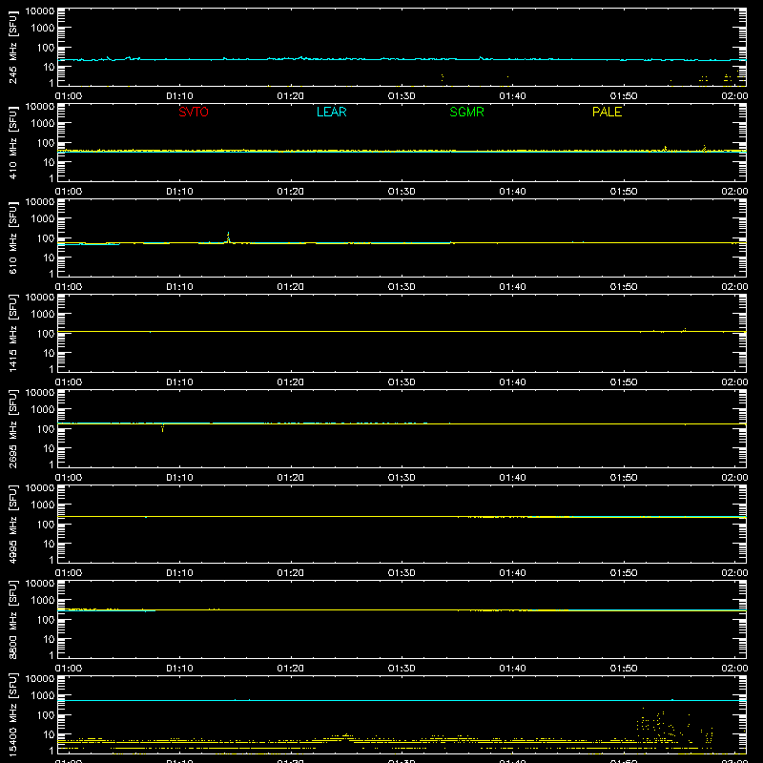Click the 01:40 tick under the 410 MHz panel

(x=512, y=192)
